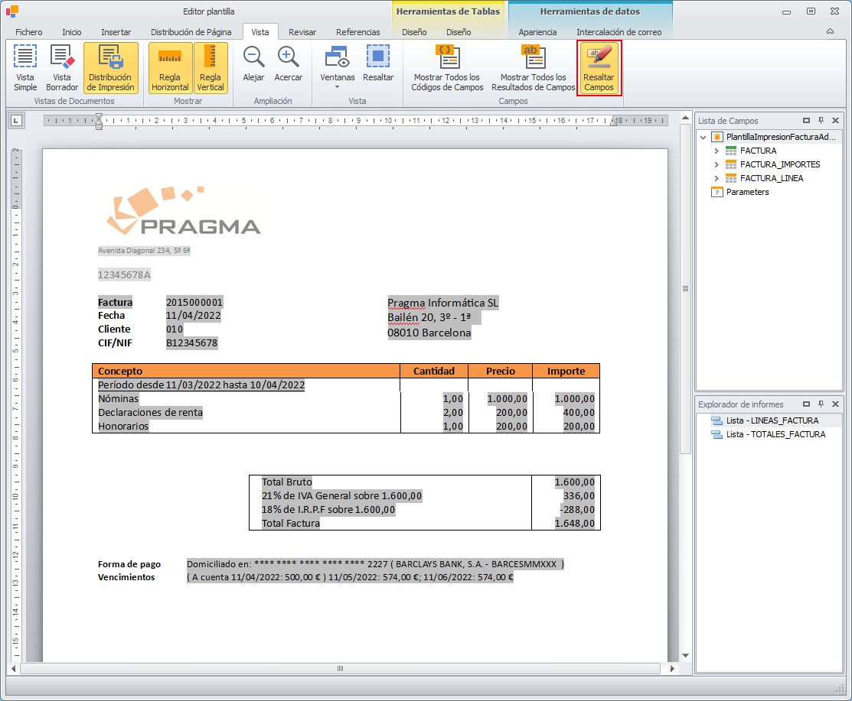
Task: Show all field results (Mostrar Resultados de Campos)
Action: [x=533, y=68]
